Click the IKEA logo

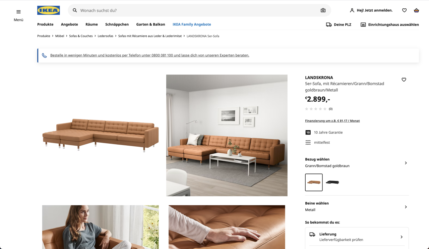coord(49,10)
